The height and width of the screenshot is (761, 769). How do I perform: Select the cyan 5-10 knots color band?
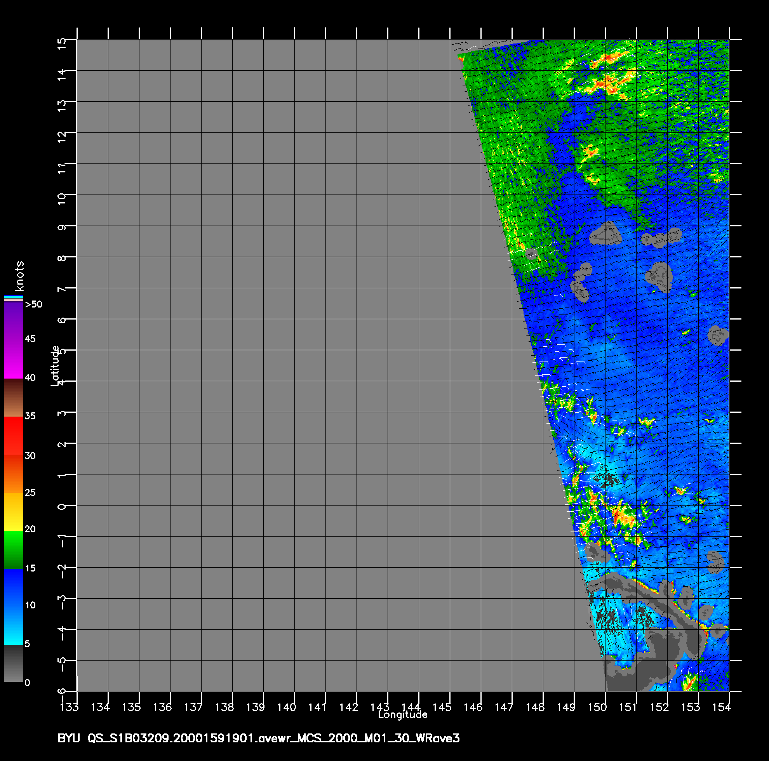[x=14, y=625]
